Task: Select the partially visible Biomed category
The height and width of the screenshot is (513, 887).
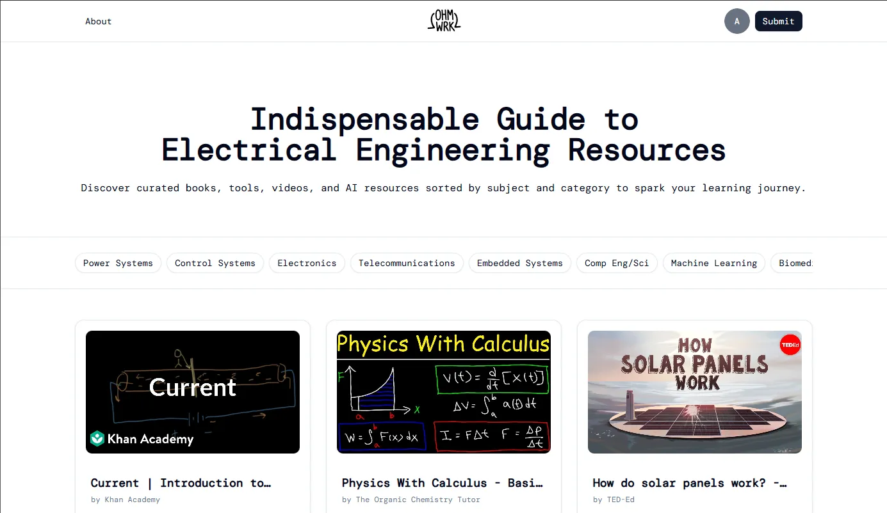Action: pos(794,263)
